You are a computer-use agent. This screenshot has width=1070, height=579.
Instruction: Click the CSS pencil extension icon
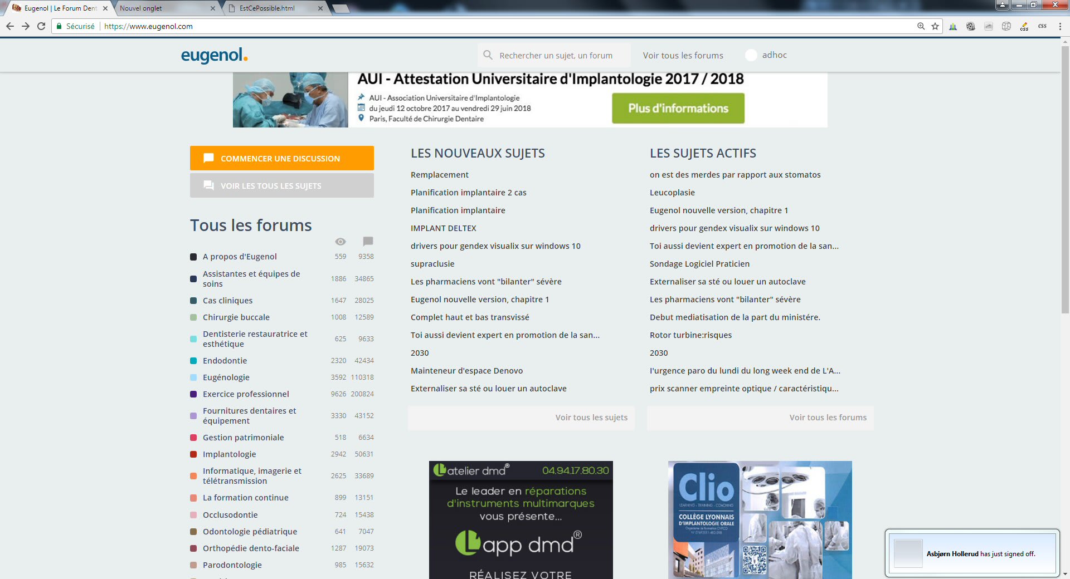(x=1024, y=26)
